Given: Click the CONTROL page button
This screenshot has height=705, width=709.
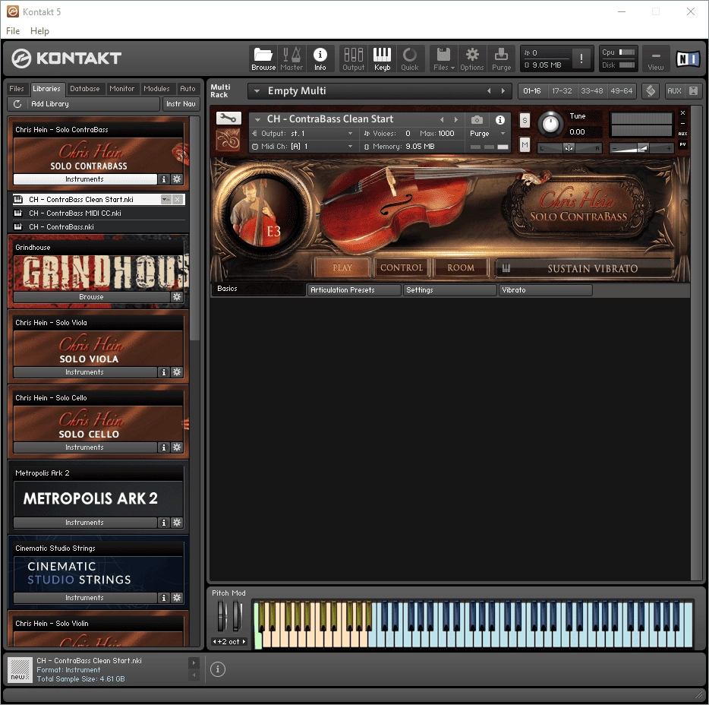Looking at the screenshot, I should click(402, 267).
